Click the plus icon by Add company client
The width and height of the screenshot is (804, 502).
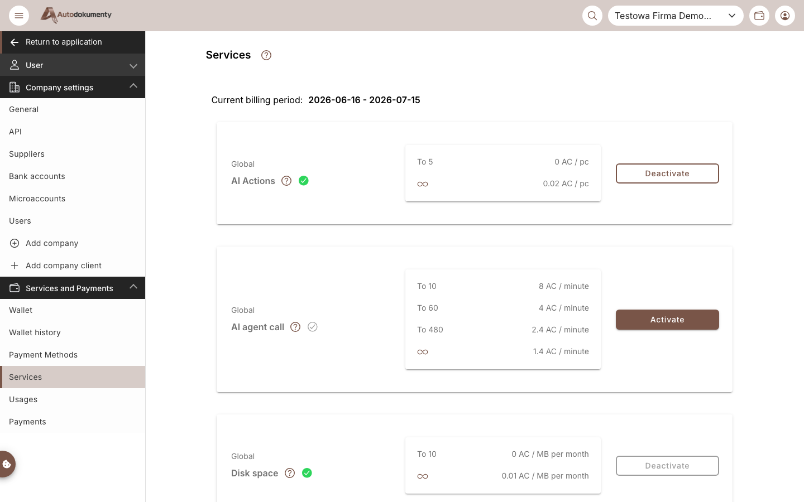click(x=15, y=266)
